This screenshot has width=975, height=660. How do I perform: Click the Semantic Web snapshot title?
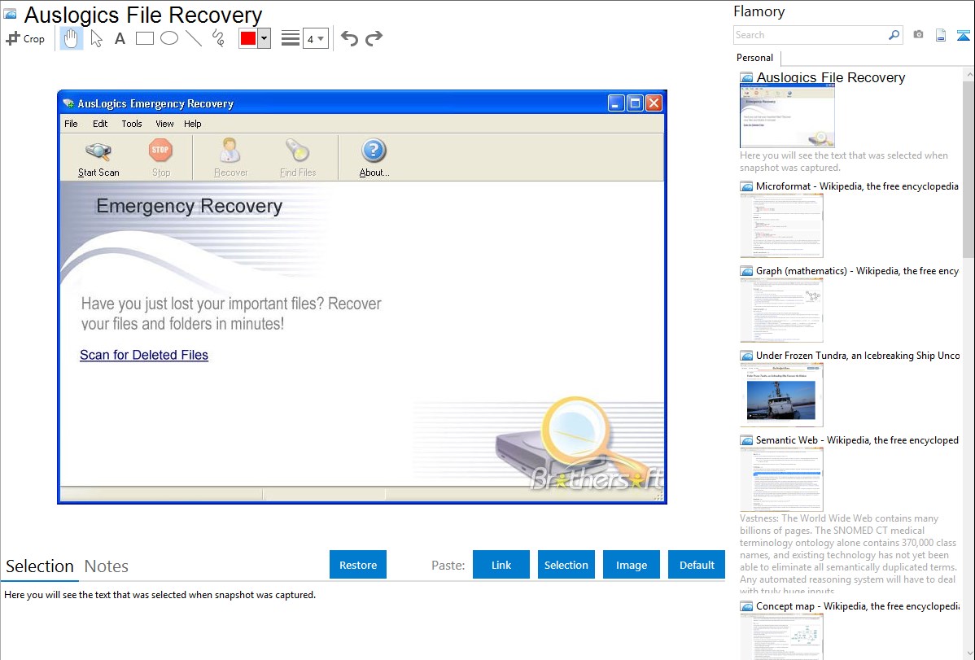coord(858,439)
